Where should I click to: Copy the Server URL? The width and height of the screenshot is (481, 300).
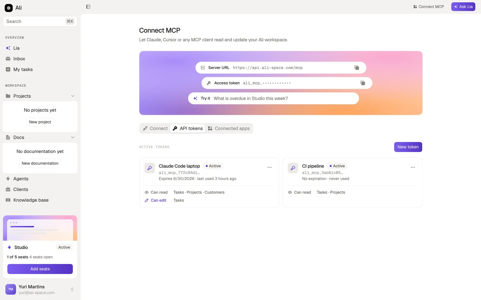[357, 68]
